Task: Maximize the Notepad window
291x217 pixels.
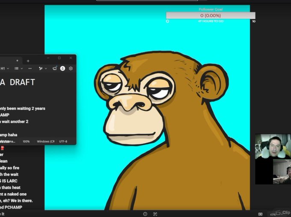Action: 59,58
